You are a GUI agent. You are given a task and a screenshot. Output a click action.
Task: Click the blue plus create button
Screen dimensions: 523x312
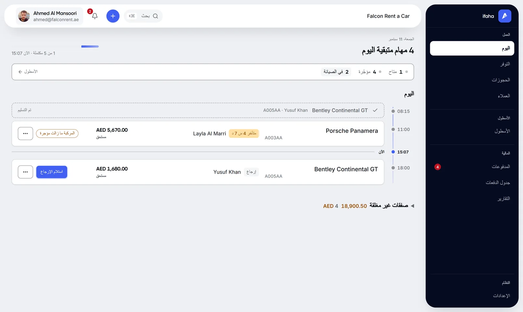coord(113,16)
